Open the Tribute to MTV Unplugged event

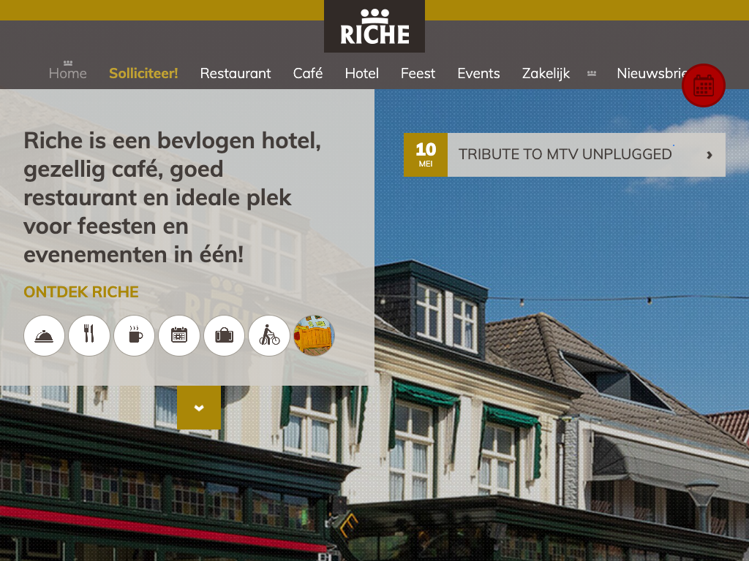[x=565, y=154]
